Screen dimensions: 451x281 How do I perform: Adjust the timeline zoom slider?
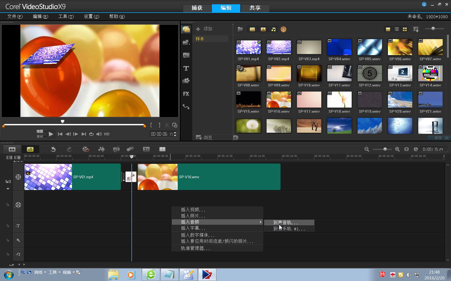[385, 149]
